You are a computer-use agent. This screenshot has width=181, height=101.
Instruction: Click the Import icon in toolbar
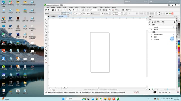83,10
